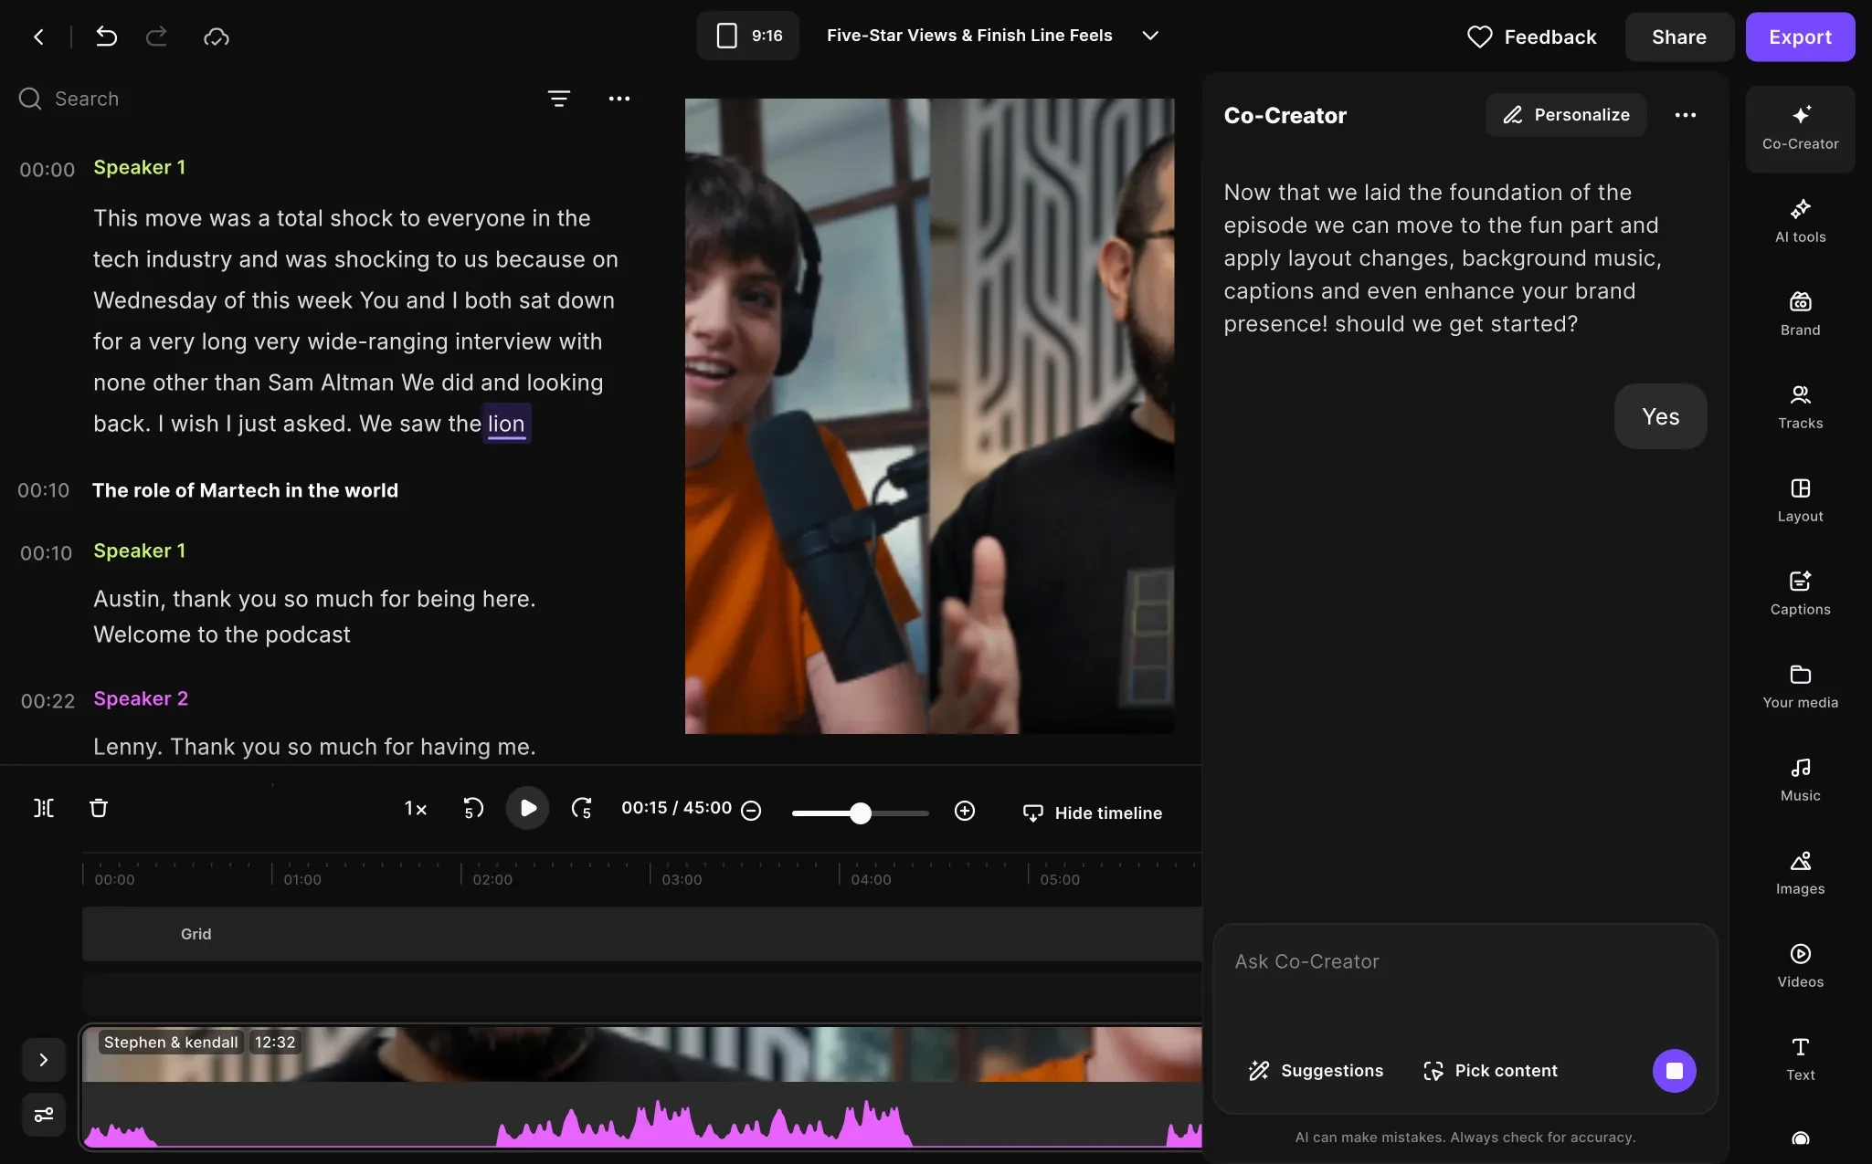Open the Videos sidebar panel
Viewport: 1872px width, 1164px height.
click(1800, 966)
